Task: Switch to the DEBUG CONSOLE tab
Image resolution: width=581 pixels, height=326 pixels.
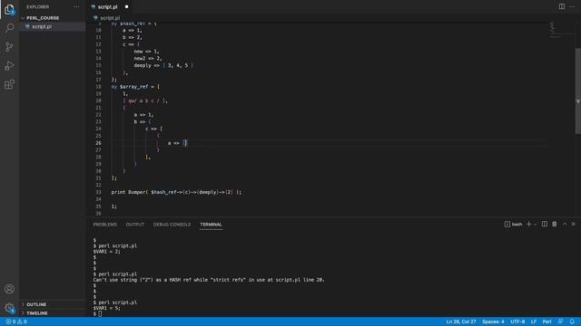Action: (172, 225)
